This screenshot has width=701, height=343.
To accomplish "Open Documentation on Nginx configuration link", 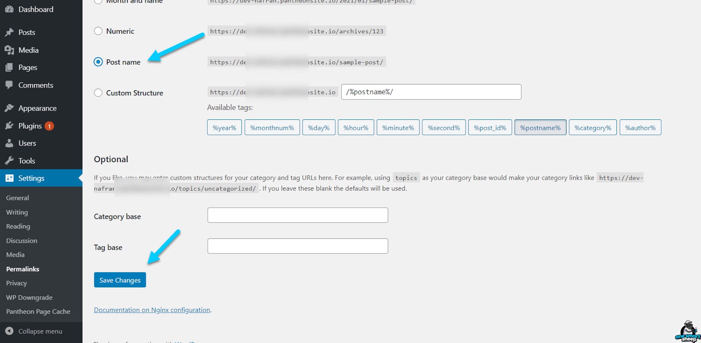I will click(152, 310).
